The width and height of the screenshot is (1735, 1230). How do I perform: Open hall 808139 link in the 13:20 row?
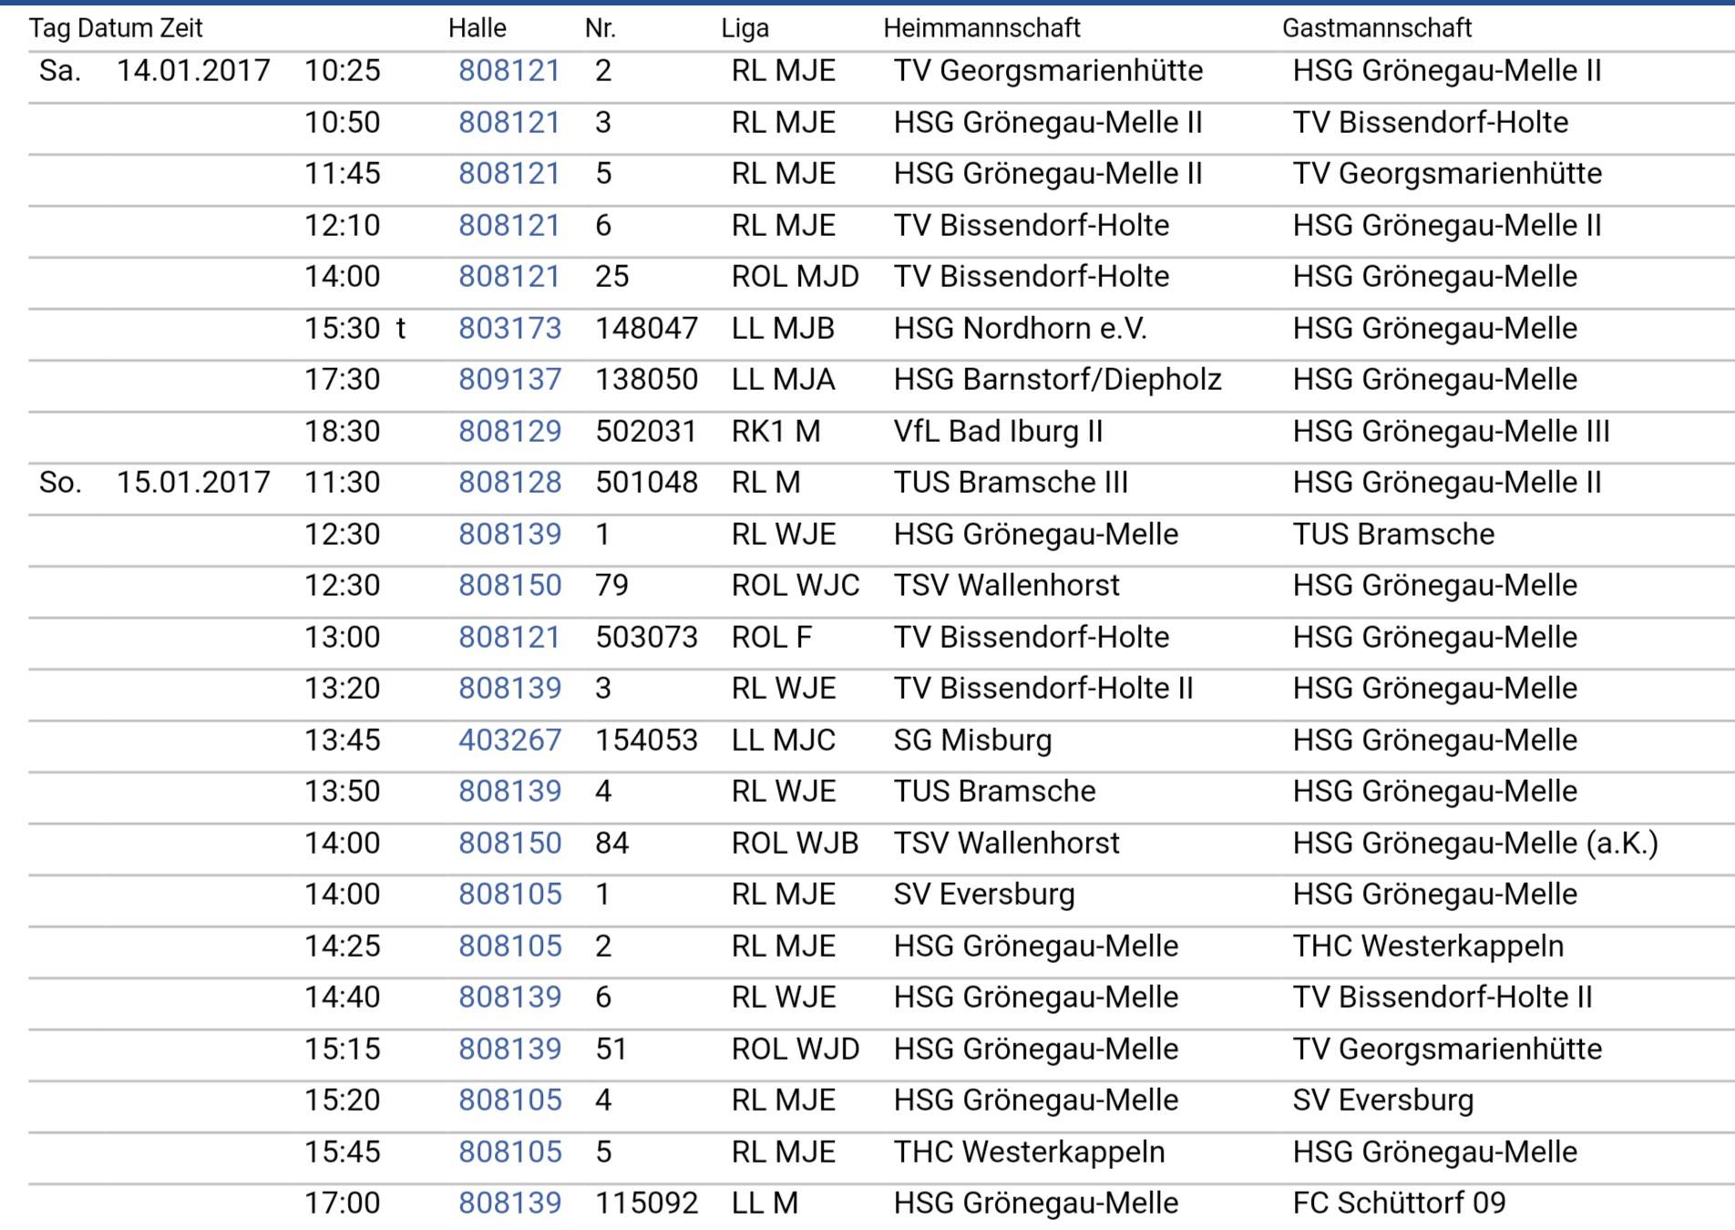tap(509, 689)
